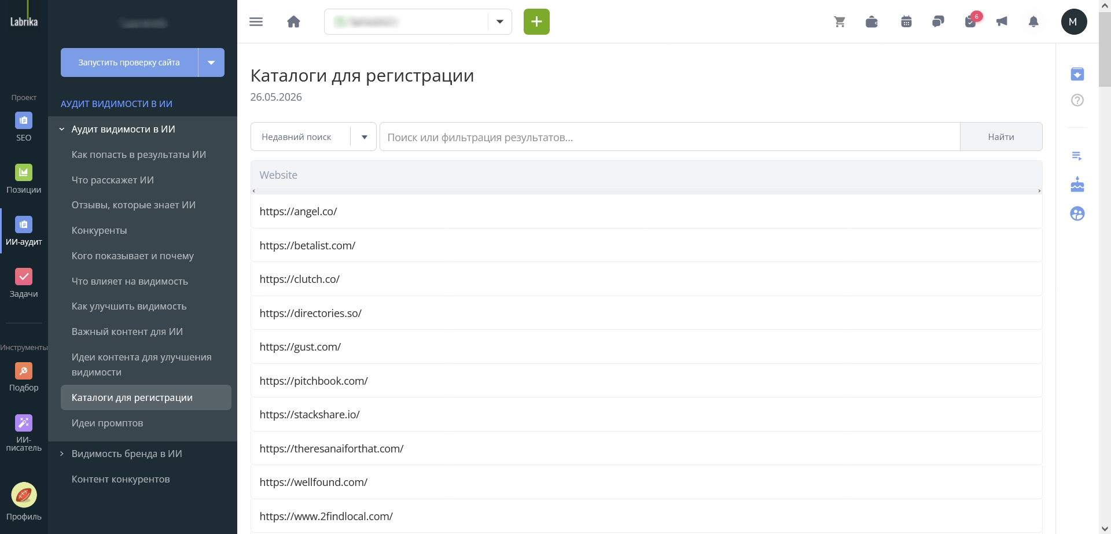Go to the home page icon
The image size is (1111, 534).
pyautogui.click(x=294, y=22)
